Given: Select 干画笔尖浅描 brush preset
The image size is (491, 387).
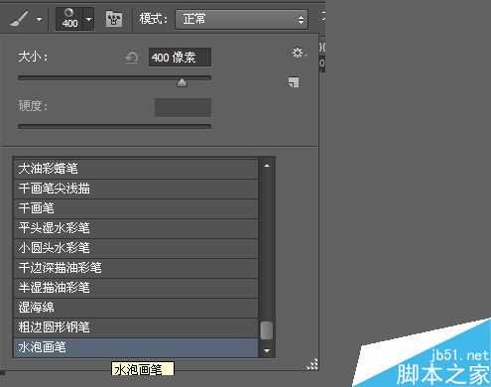Looking at the screenshot, I should click(x=136, y=189).
